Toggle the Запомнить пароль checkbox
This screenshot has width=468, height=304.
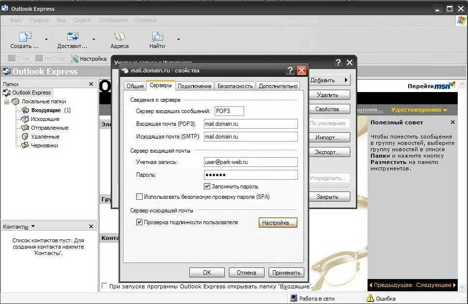207,187
